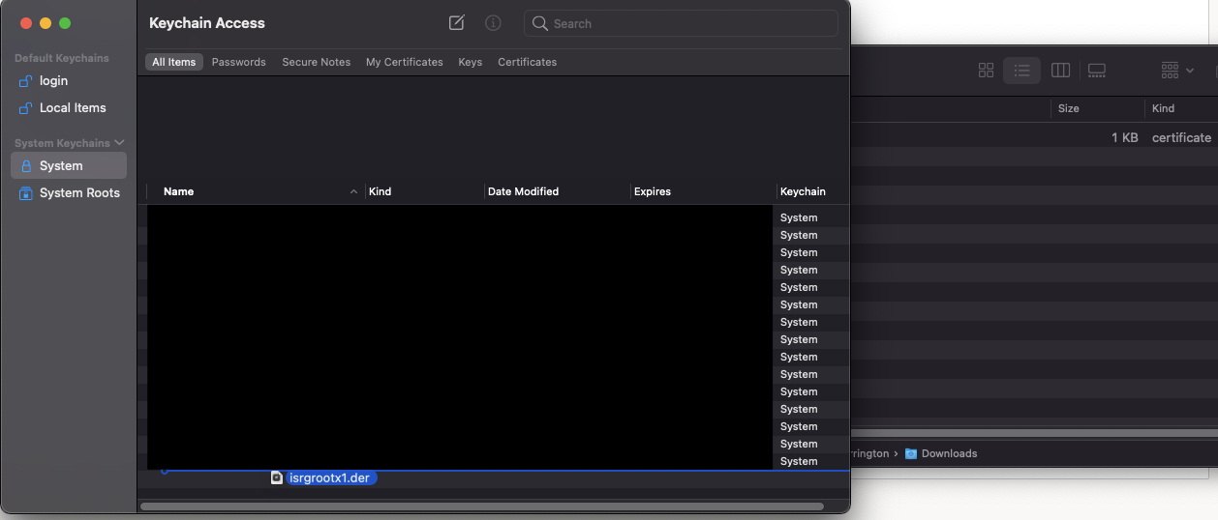Click the lock icon beside System Roots

coord(26,193)
